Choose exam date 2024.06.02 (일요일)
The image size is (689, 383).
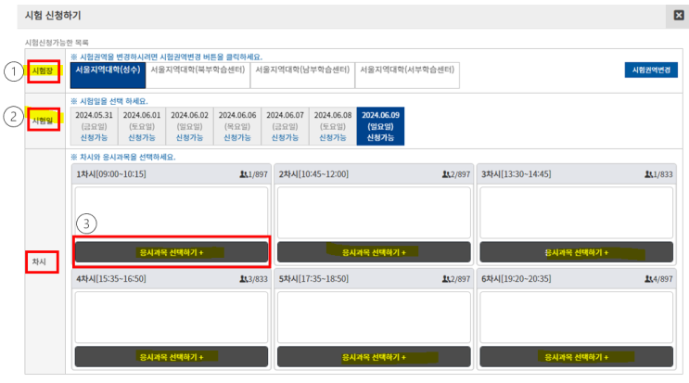pos(189,126)
